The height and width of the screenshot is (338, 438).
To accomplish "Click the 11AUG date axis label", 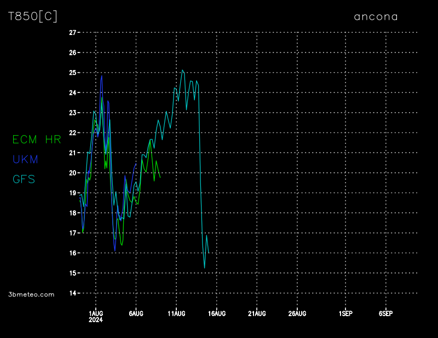I will click(176, 313).
